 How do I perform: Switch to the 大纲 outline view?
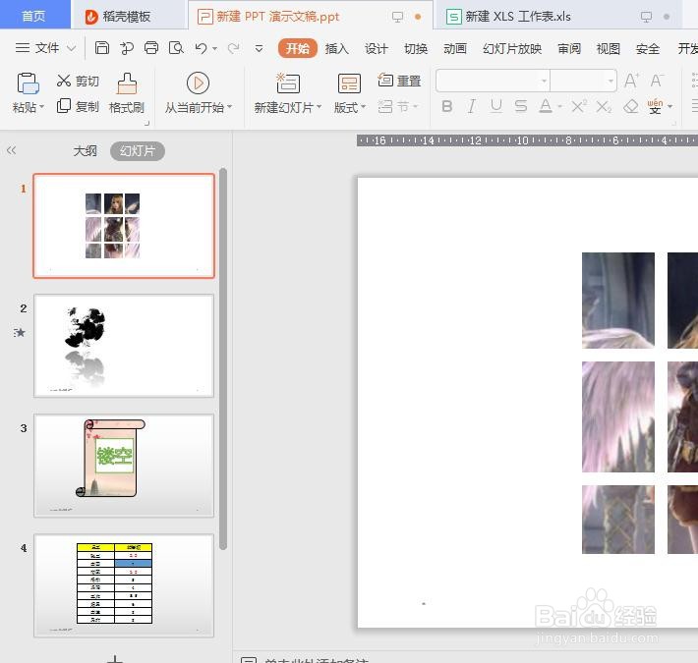85,150
